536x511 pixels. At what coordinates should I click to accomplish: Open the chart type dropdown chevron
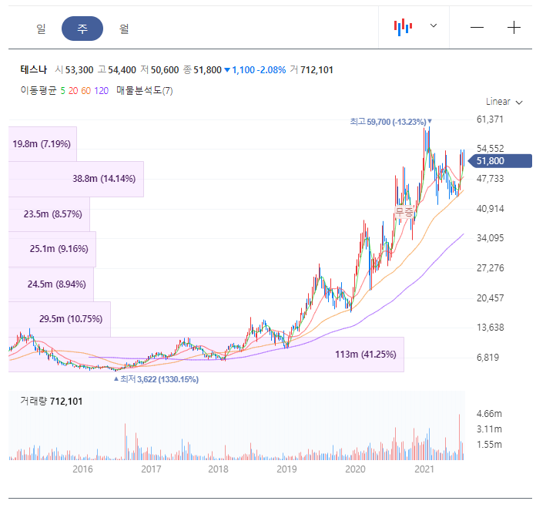[x=434, y=25]
